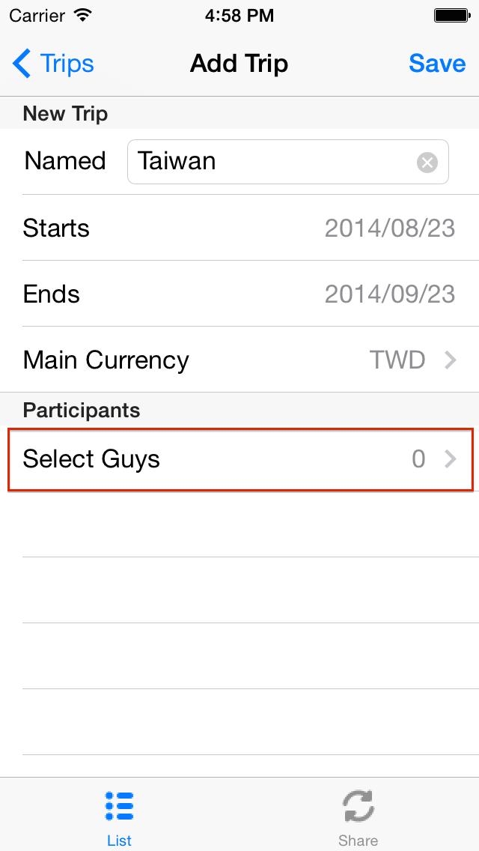The width and height of the screenshot is (479, 851).
Task: Switch to the List tab label
Action: pyautogui.click(x=119, y=841)
